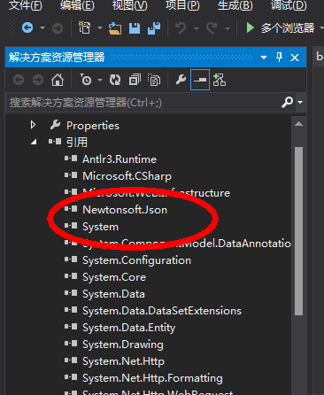Click the Solution Explorer search box
The width and height of the screenshot is (324, 395).
coord(143,103)
